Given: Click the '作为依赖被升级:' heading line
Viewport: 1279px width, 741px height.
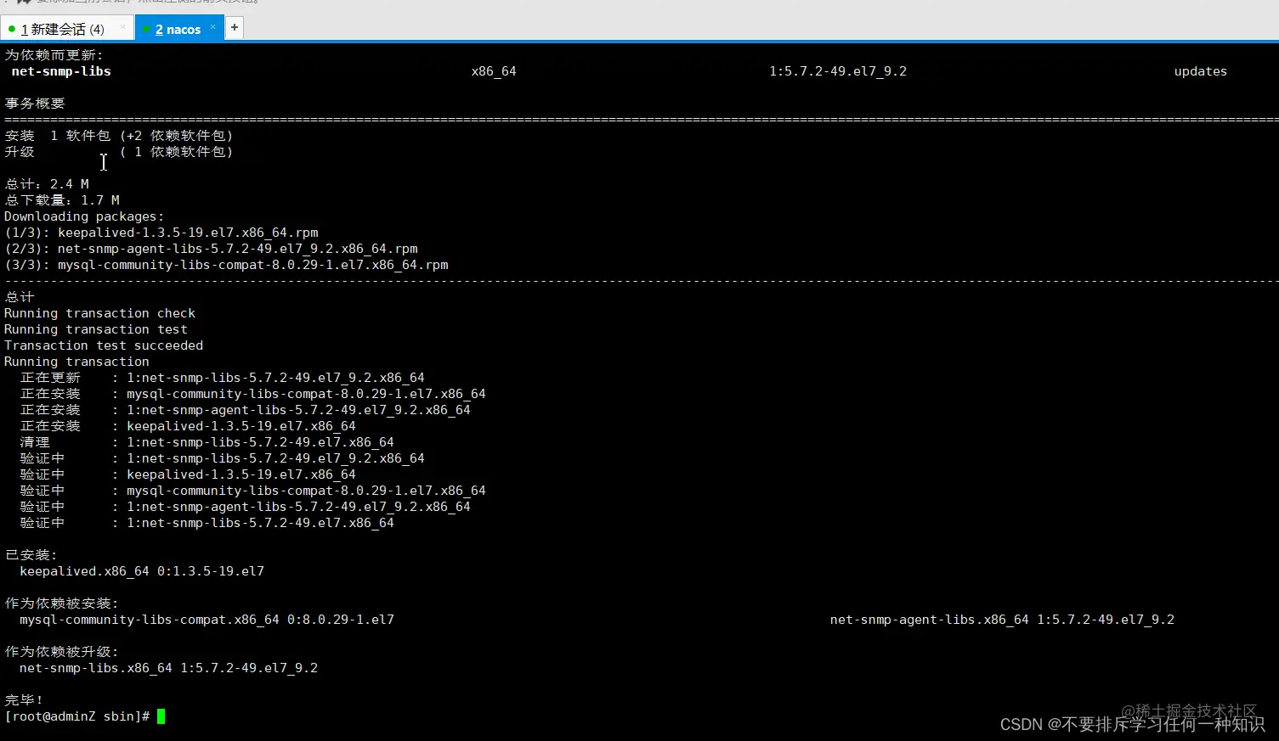Looking at the screenshot, I should 62,652.
